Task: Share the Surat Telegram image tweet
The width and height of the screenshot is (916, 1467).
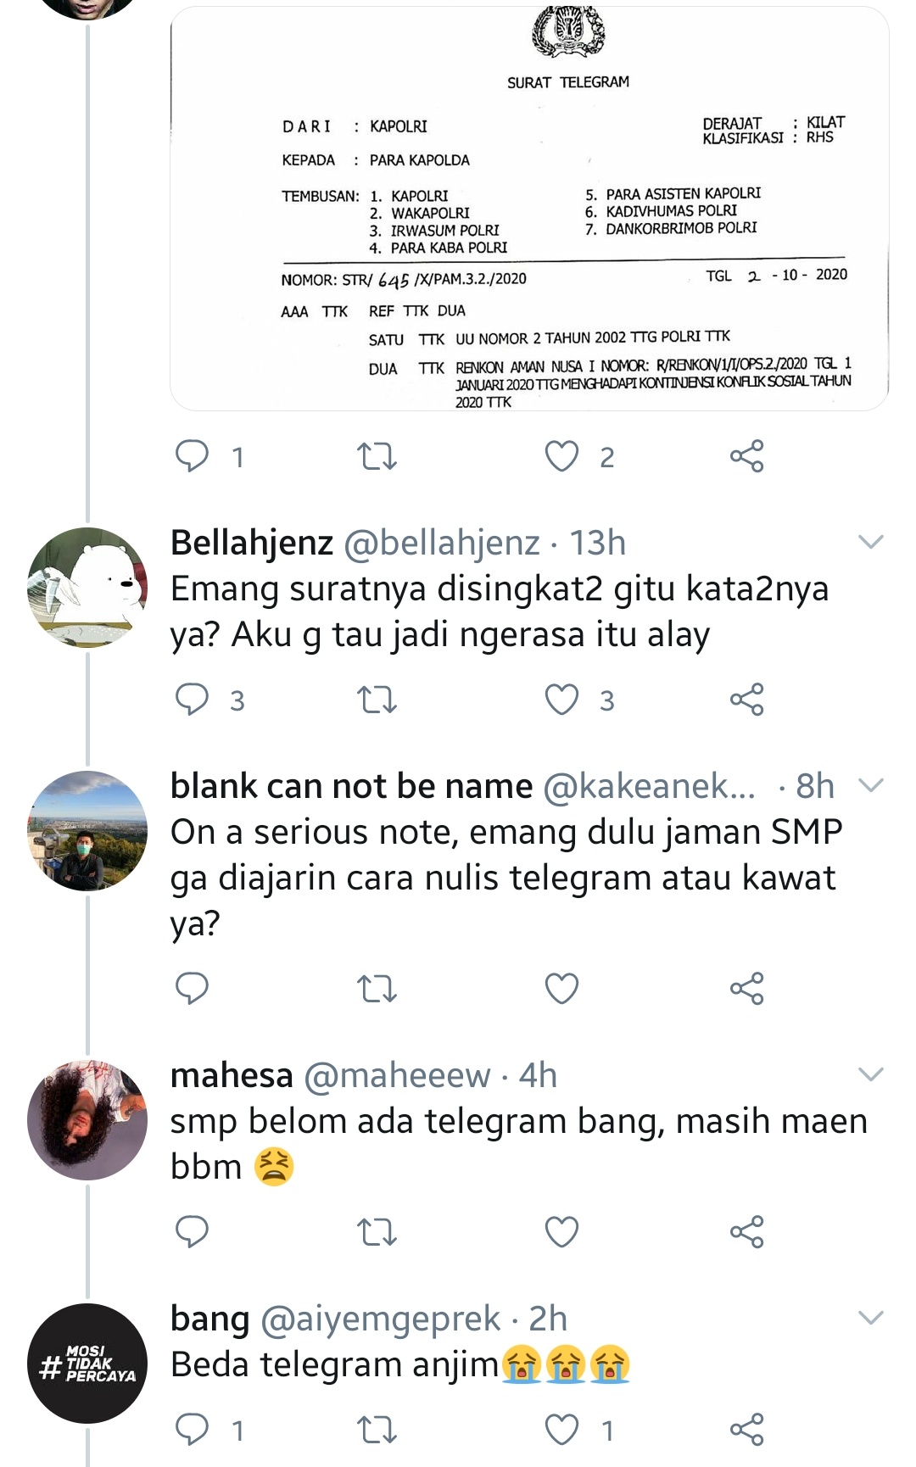Action: pos(746,457)
